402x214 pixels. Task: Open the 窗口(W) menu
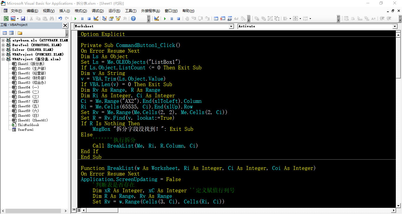(171, 11)
